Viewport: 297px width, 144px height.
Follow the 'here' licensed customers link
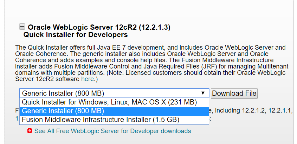click(x=87, y=79)
